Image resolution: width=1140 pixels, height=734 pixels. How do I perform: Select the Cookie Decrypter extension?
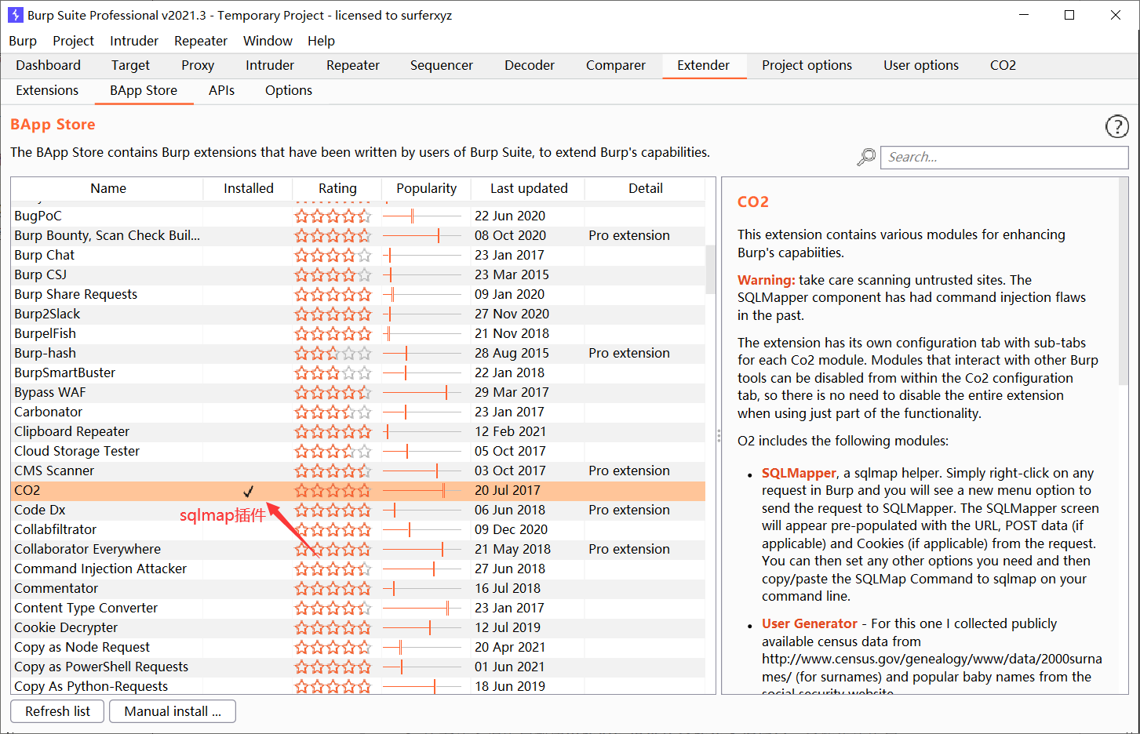(x=358, y=627)
